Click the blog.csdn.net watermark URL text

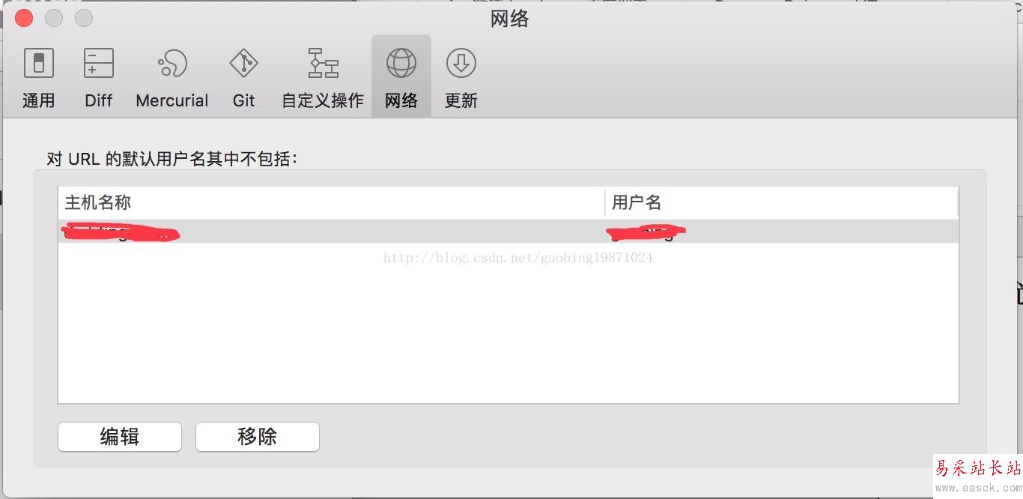pos(518,258)
